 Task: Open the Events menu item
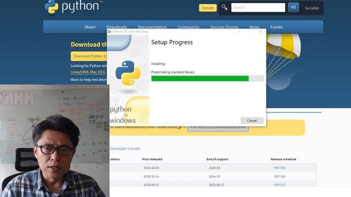(x=276, y=27)
